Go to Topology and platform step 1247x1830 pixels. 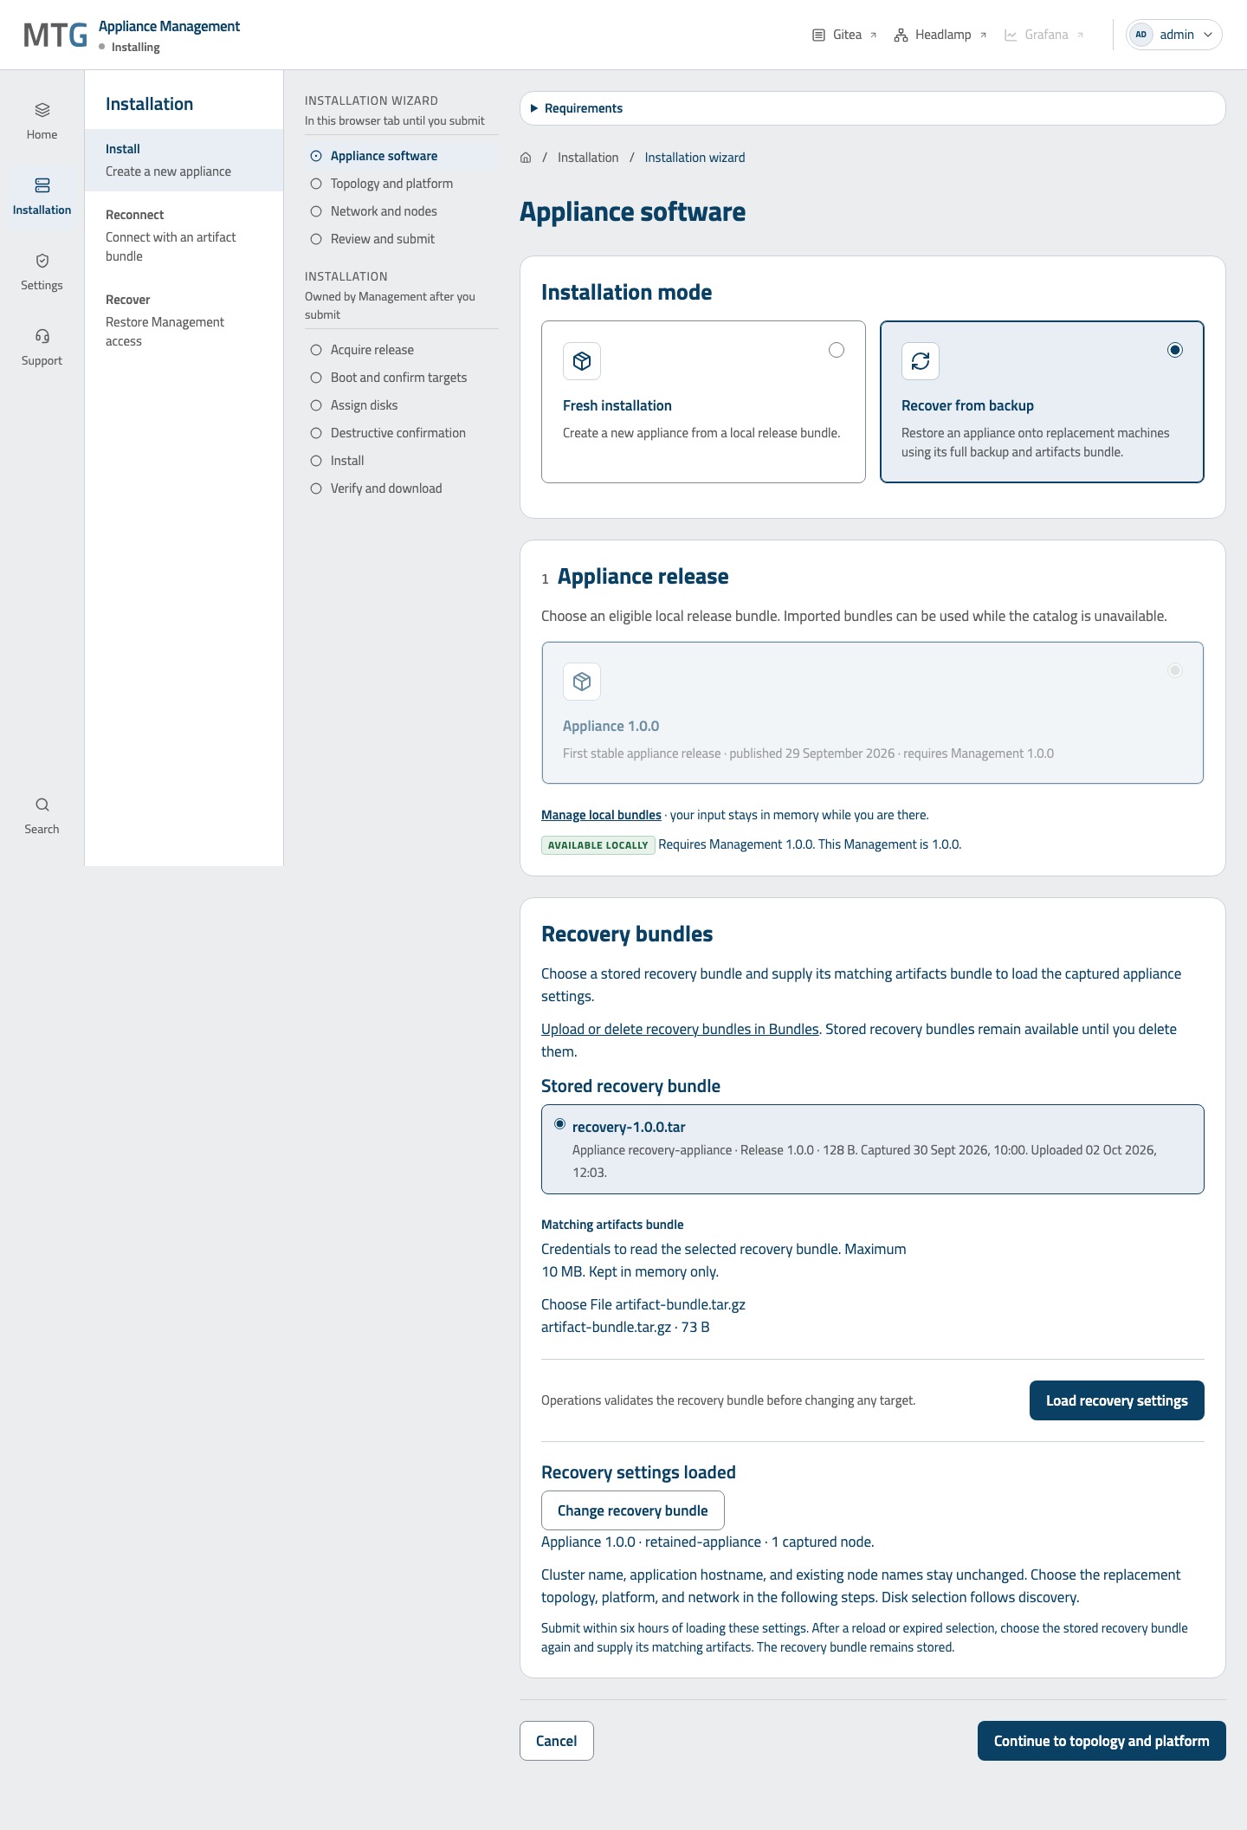[402, 184]
